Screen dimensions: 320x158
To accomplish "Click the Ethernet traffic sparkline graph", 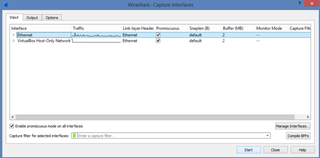I will tap(96, 35).
